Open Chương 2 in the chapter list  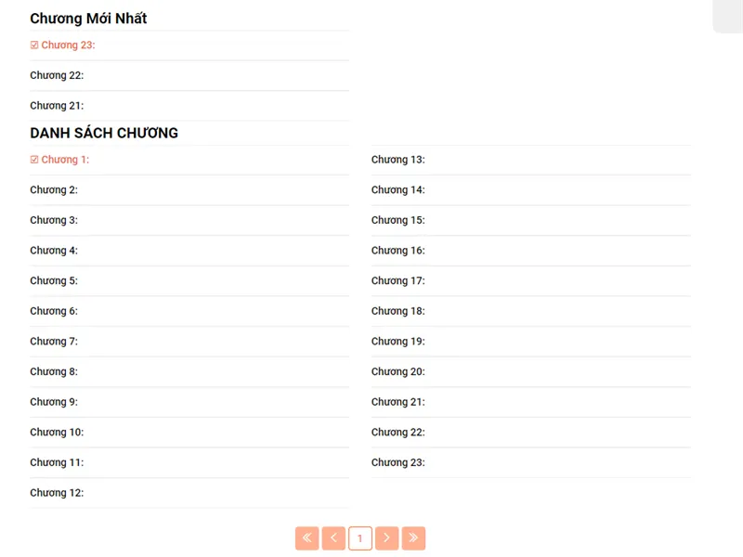coord(54,190)
